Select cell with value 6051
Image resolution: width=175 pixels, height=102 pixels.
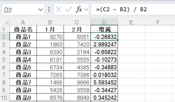point(77,37)
